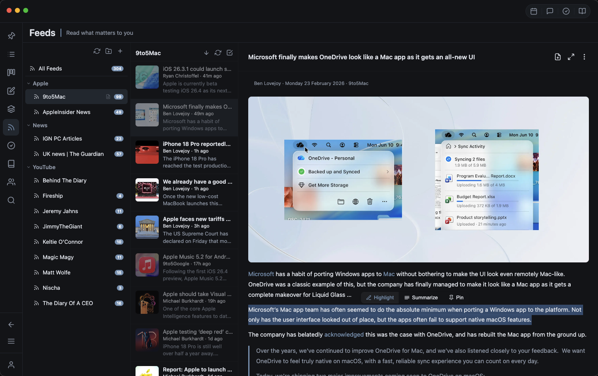This screenshot has width=598, height=376.
Task: Collapse the Apple feeds group
Action: (28, 83)
